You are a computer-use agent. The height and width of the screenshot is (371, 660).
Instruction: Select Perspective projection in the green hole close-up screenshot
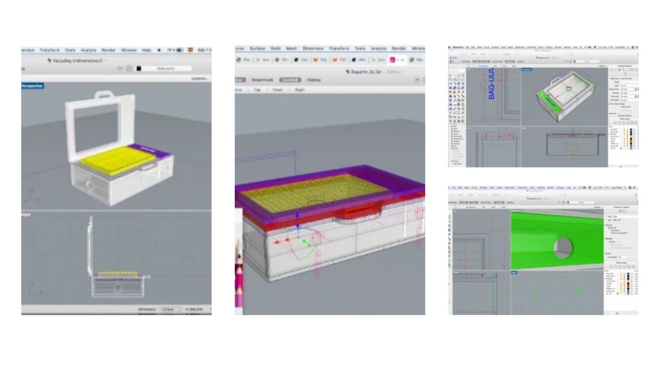click(x=609, y=230)
